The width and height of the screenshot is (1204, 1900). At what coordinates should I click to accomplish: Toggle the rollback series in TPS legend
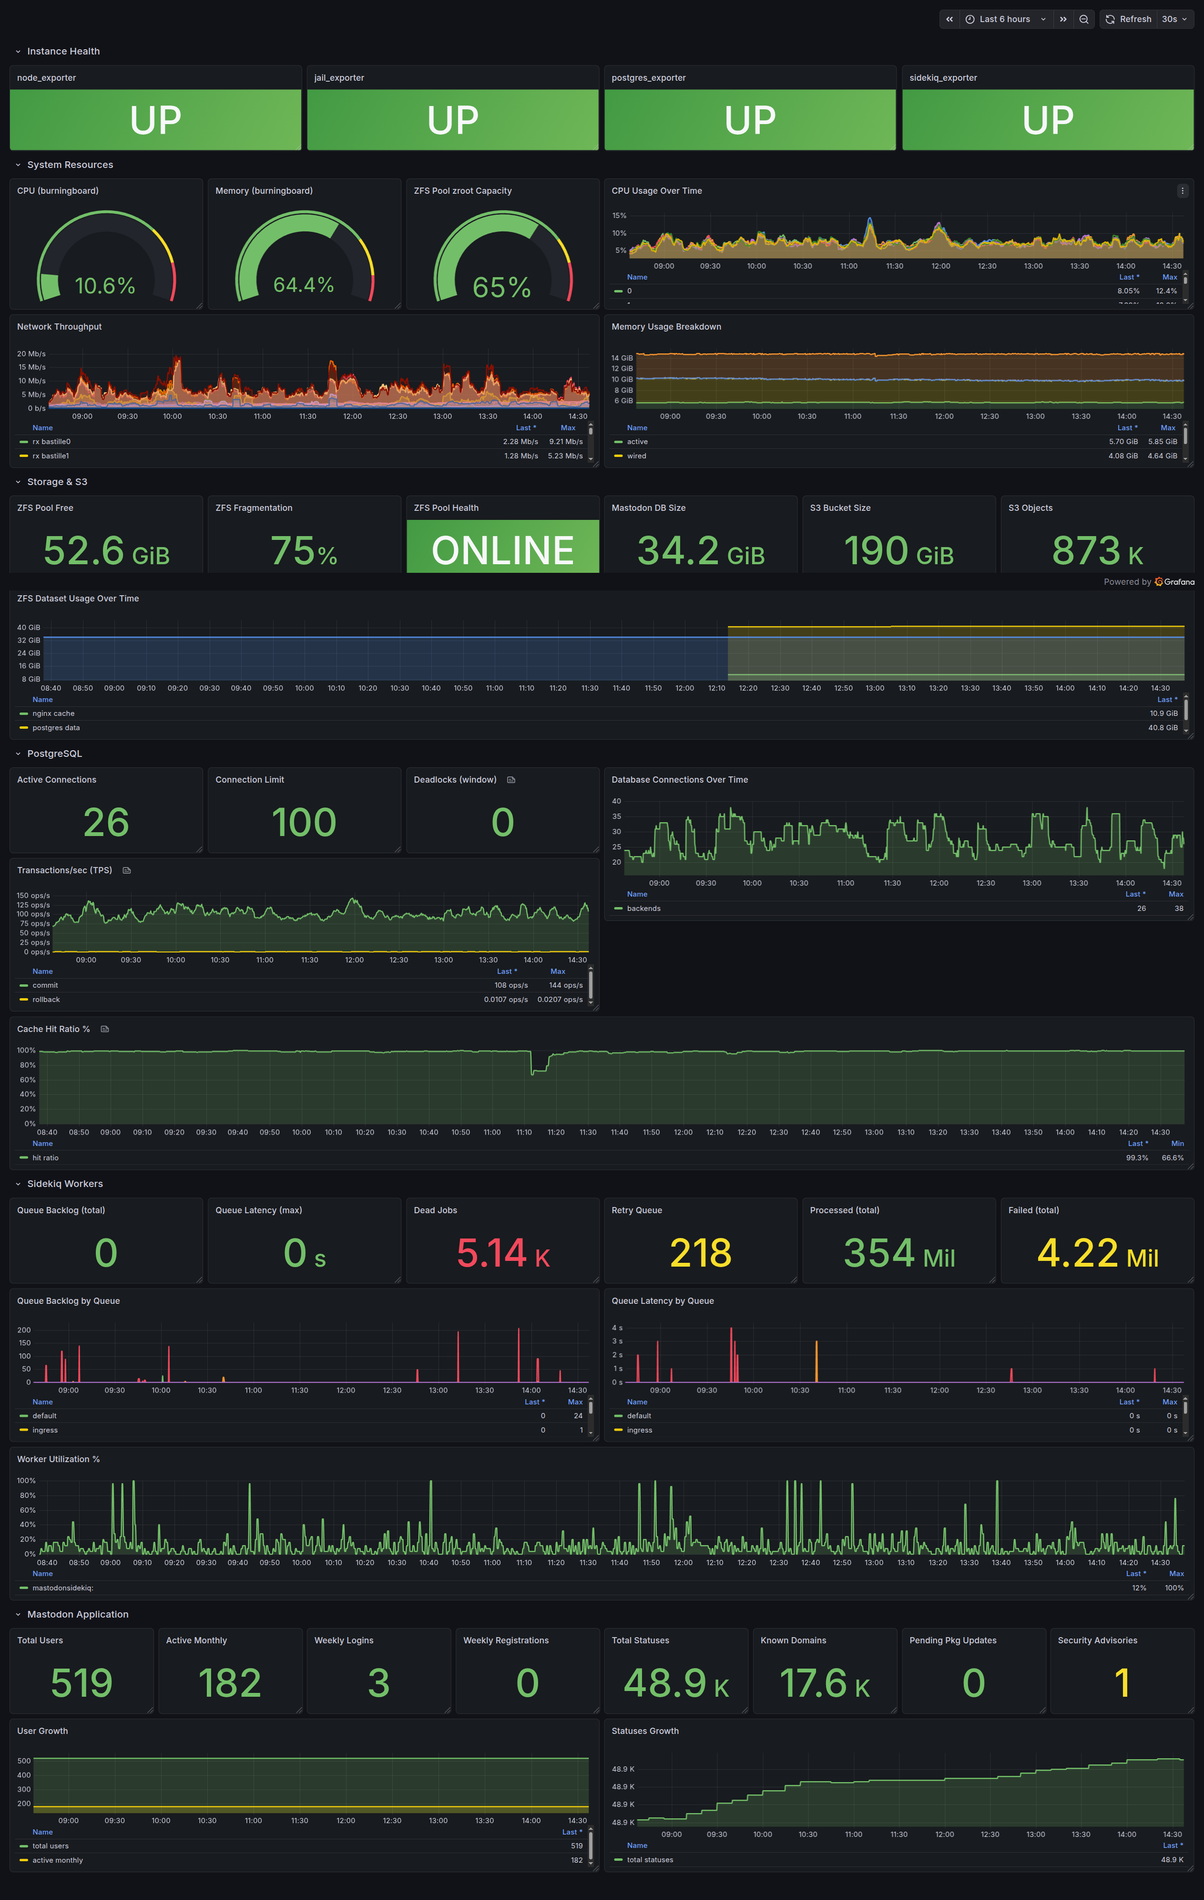(46, 1000)
